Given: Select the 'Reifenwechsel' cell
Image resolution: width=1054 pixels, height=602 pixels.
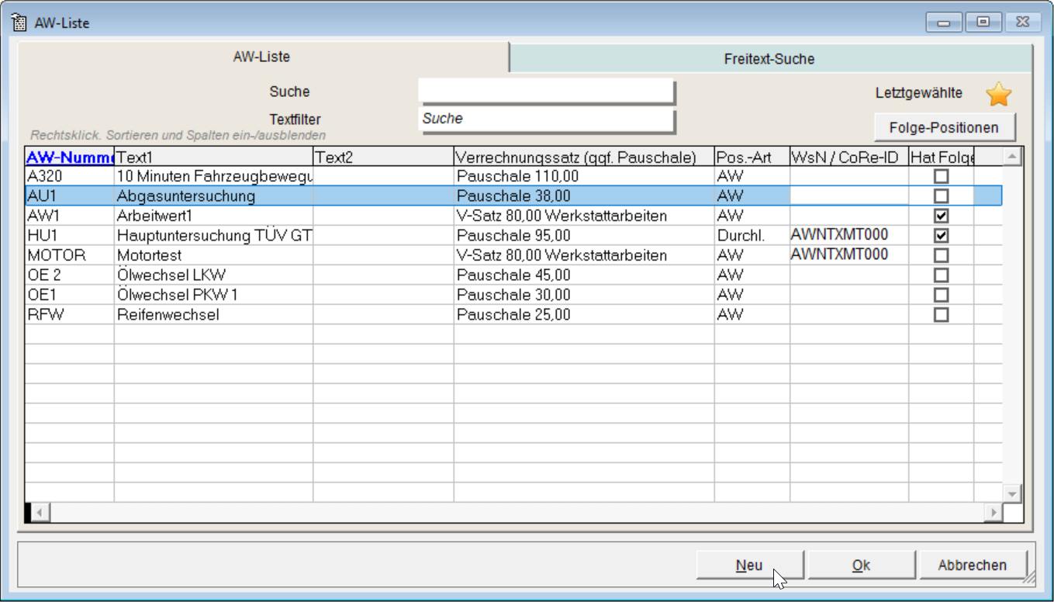Looking at the screenshot, I should [x=213, y=314].
